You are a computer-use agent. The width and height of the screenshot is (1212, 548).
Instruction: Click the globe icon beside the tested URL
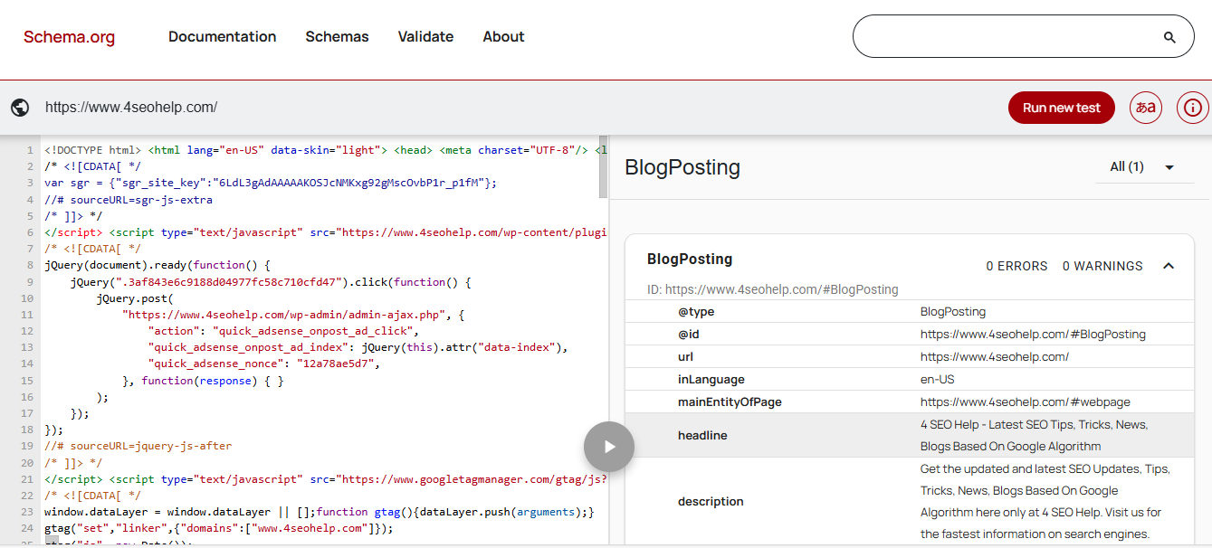pos(19,107)
